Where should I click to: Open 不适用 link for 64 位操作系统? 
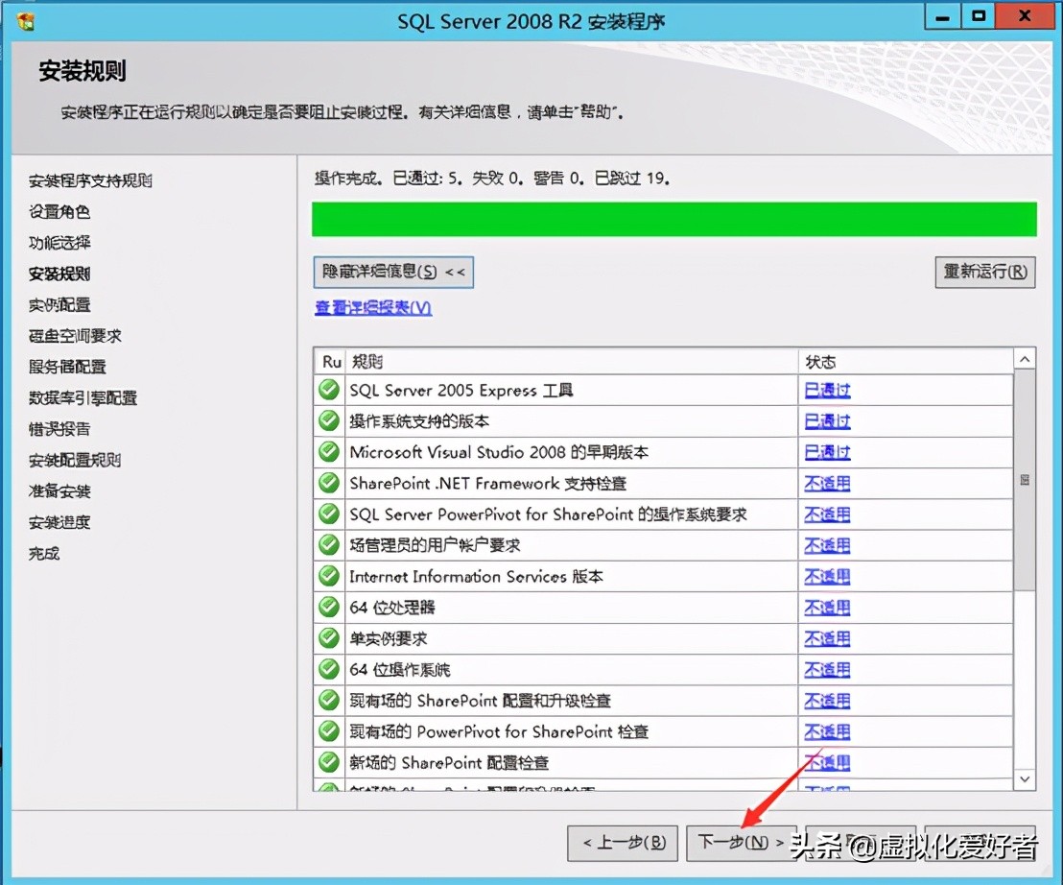pyautogui.click(x=827, y=669)
